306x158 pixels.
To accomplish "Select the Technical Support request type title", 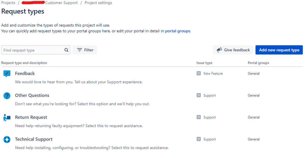I will 34,139.
